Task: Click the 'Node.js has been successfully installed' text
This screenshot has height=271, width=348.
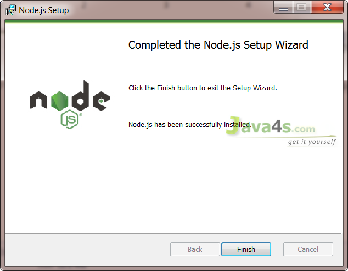Action: click(x=190, y=125)
